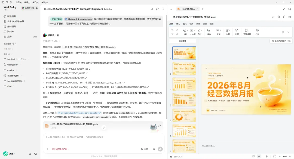Click the add attachment plus icon in chat input

pyautogui.click(x=47, y=149)
